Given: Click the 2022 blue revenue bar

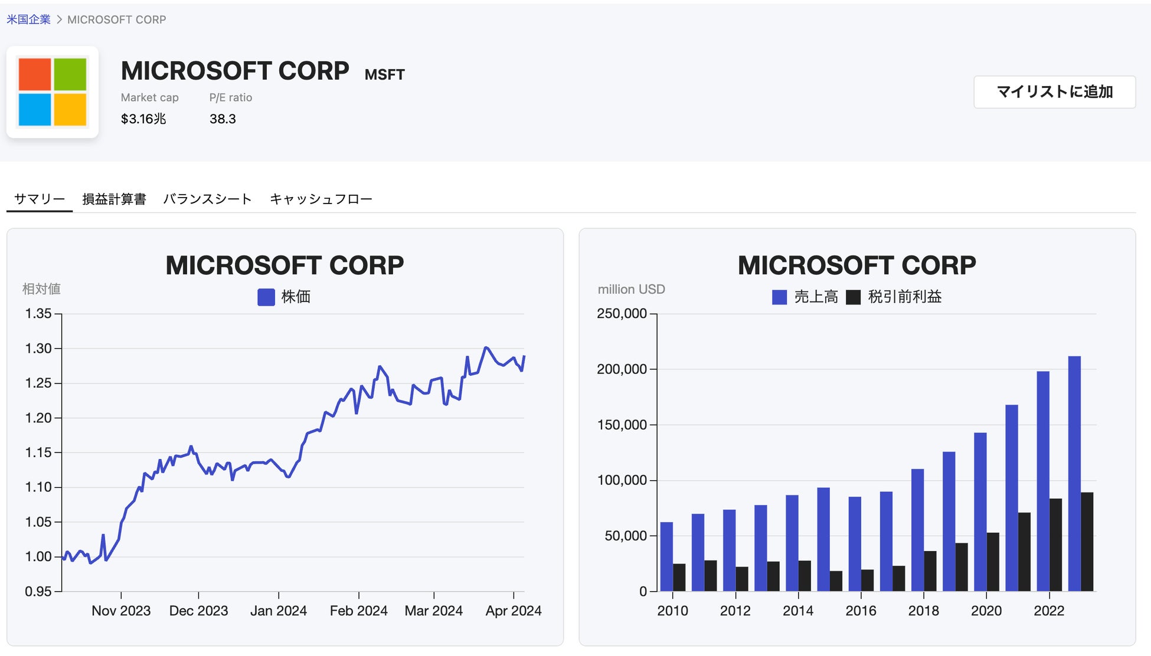Looking at the screenshot, I should (x=1043, y=481).
